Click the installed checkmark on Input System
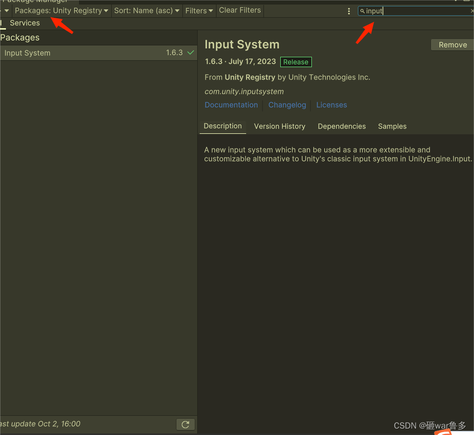474x435 pixels. 191,52
